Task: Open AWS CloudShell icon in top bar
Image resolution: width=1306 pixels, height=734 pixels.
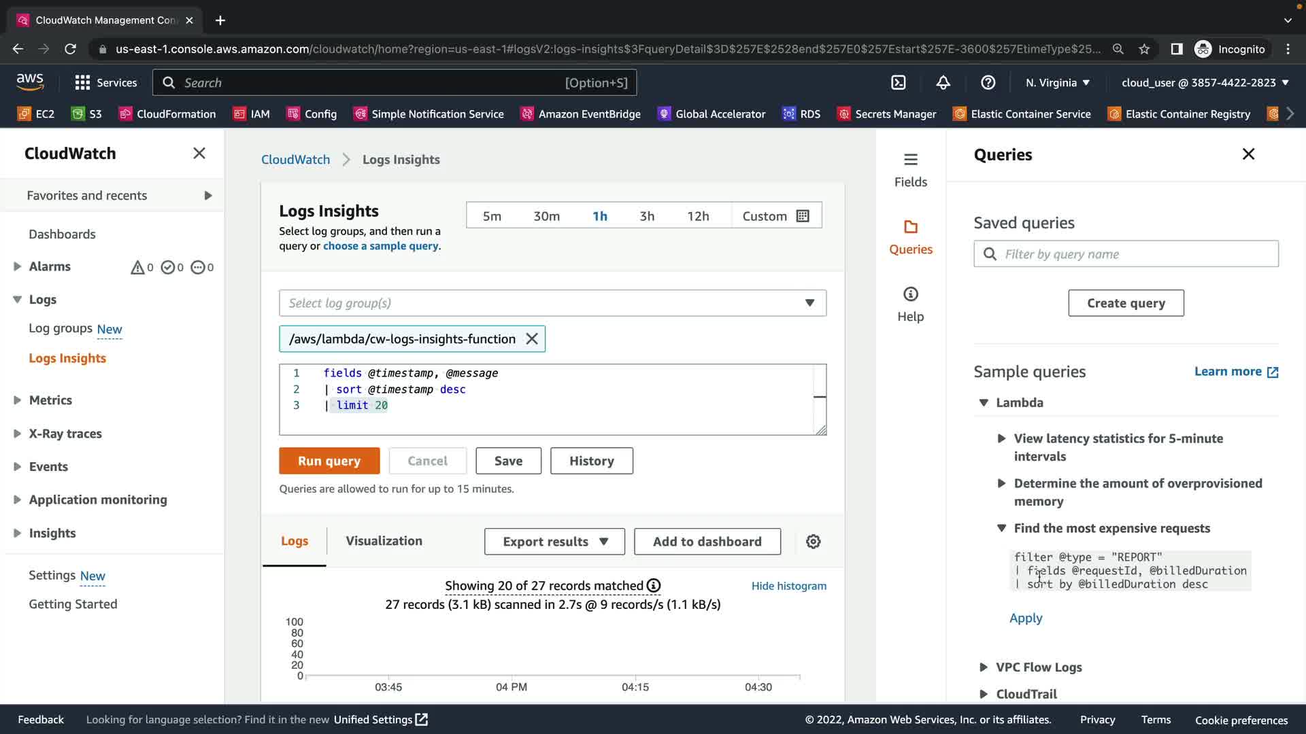Action: 899,83
